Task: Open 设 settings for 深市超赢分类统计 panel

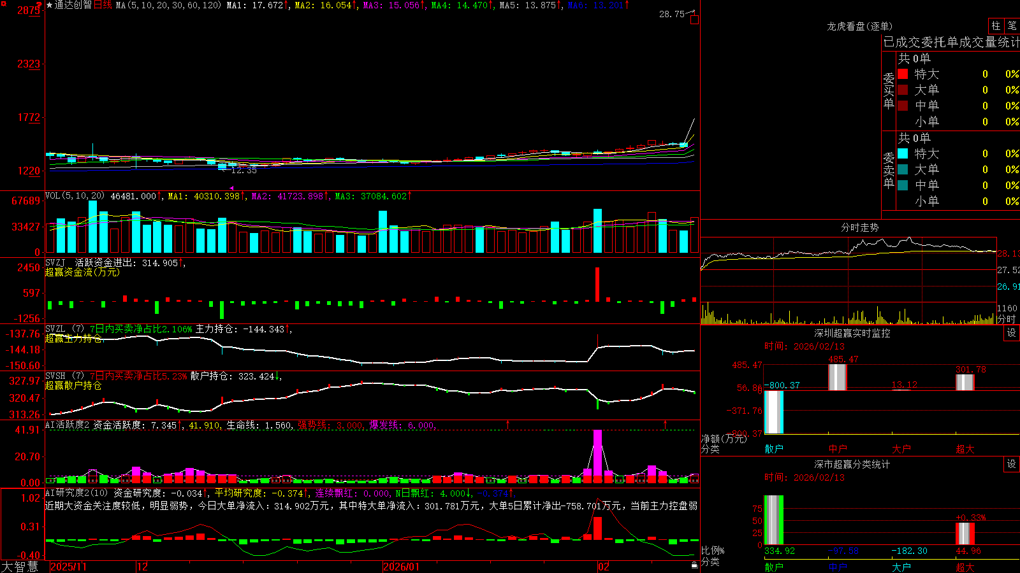Action: pyautogui.click(x=1012, y=464)
